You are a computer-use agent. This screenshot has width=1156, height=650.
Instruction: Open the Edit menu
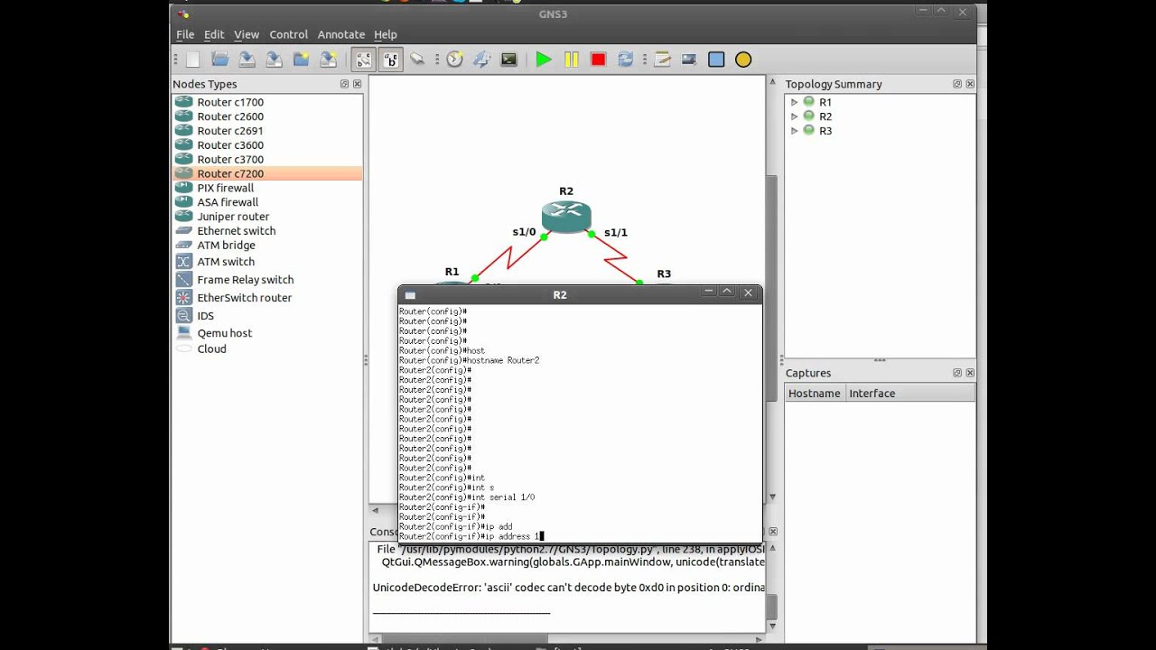[214, 34]
